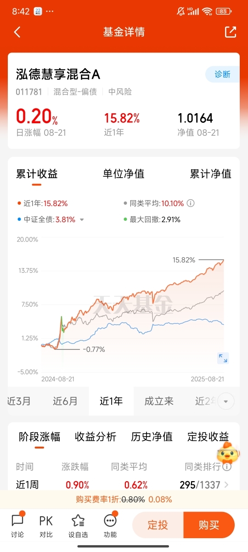This screenshot has width=248, height=552.
Task: Switch to the 累计净值 tab
Action: pyautogui.click(x=211, y=174)
